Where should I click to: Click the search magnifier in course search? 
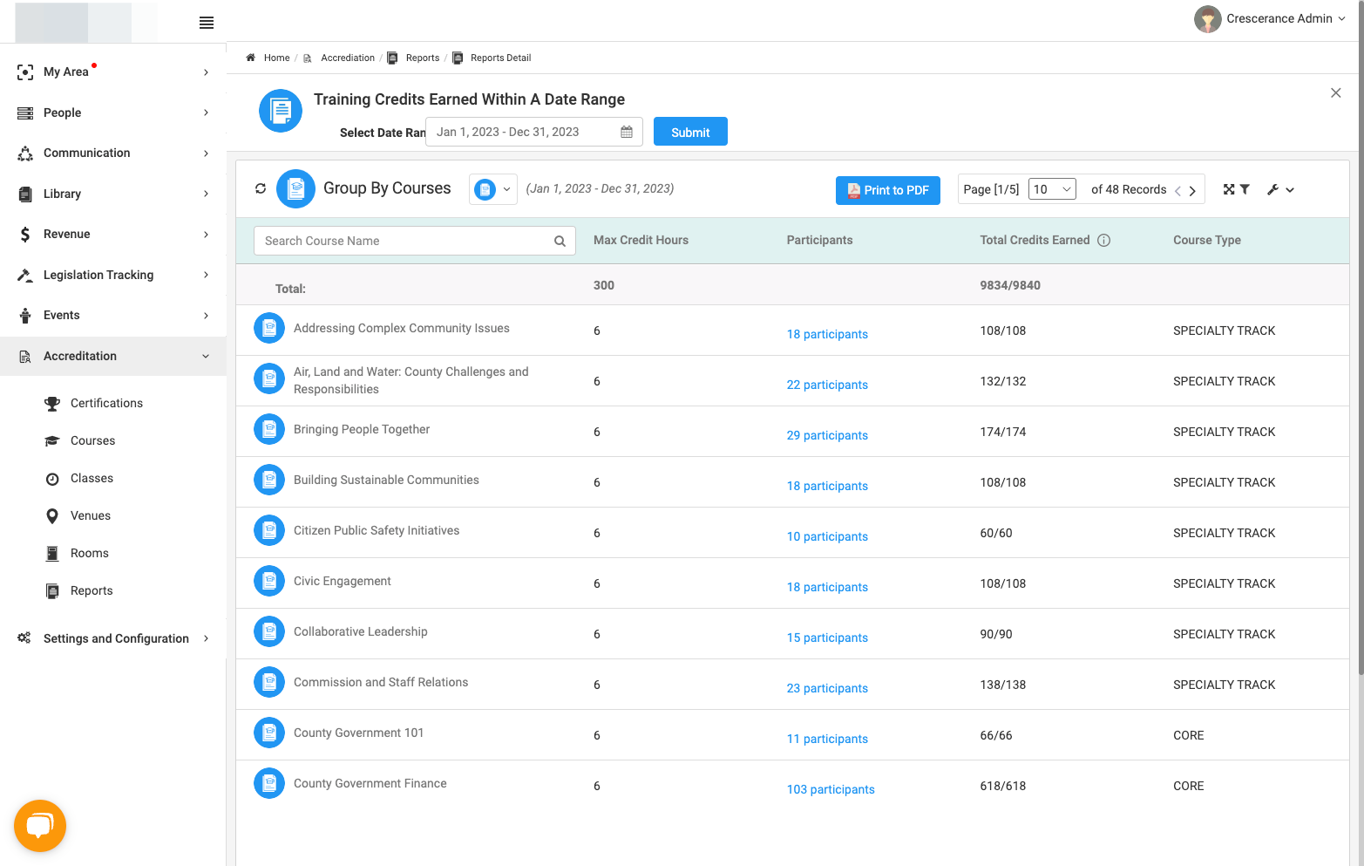[560, 241]
